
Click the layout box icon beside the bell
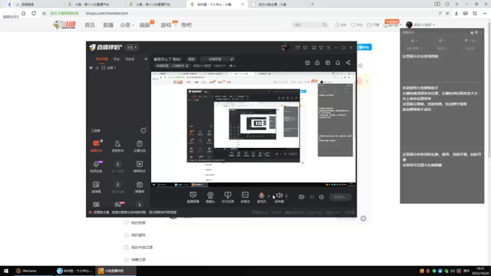[x=328, y=63]
